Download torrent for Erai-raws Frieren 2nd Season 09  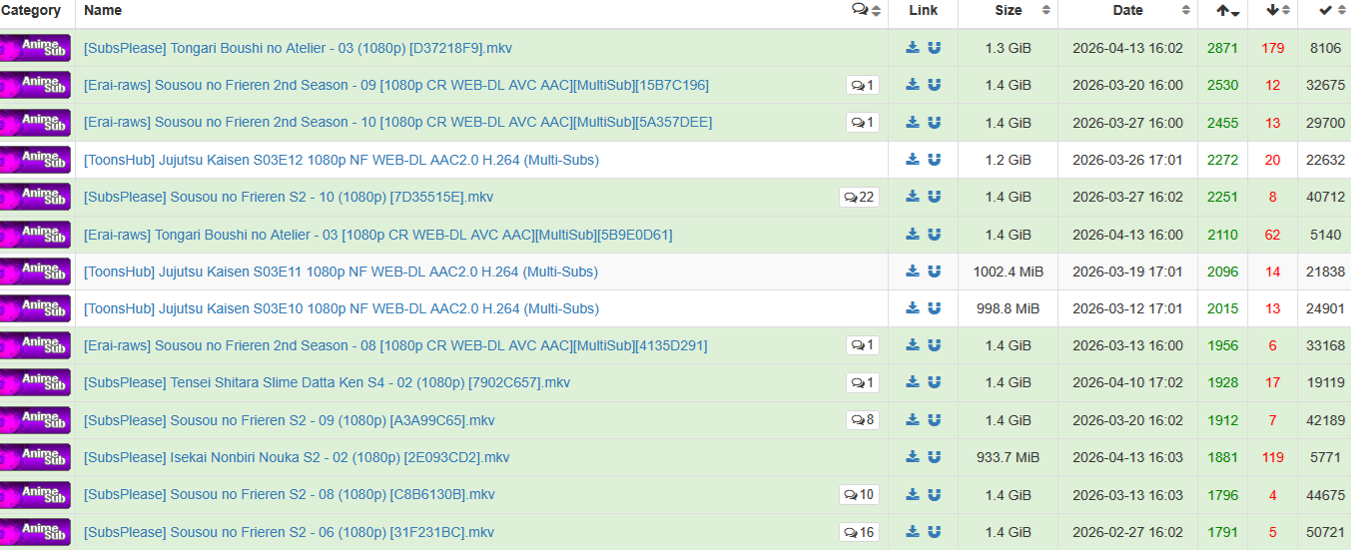point(913,85)
